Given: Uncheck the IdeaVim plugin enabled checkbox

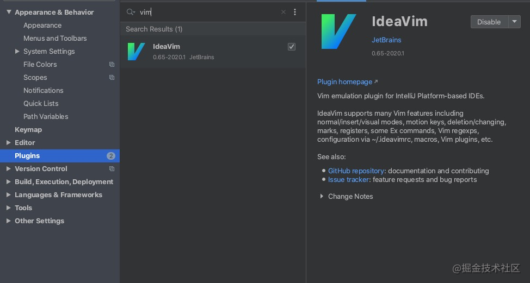Looking at the screenshot, I should [291, 47].
